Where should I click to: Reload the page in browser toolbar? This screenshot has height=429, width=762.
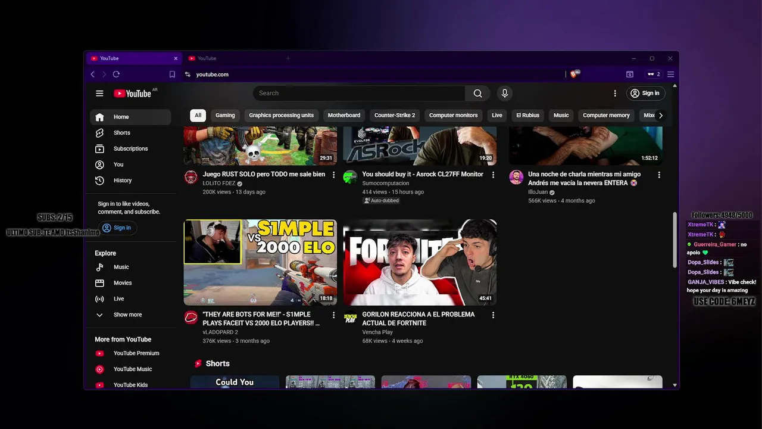click(x=116, y=74)
